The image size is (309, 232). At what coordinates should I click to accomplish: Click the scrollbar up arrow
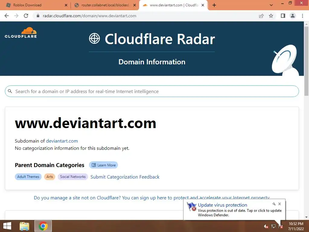click(x=306, y=24)
